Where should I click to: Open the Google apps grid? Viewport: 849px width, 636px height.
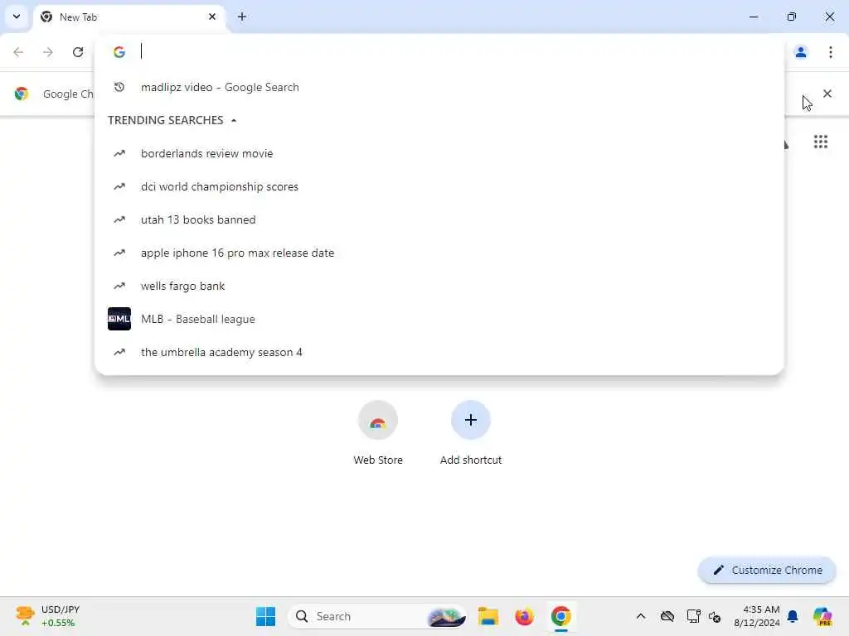point(820,142)
